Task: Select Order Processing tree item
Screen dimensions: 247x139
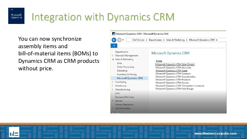Action: pyautogui.click(x=125, y=67)
